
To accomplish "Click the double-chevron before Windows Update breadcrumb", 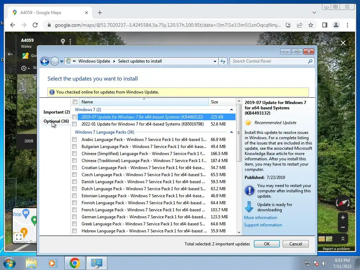I will tap(75, 61).
